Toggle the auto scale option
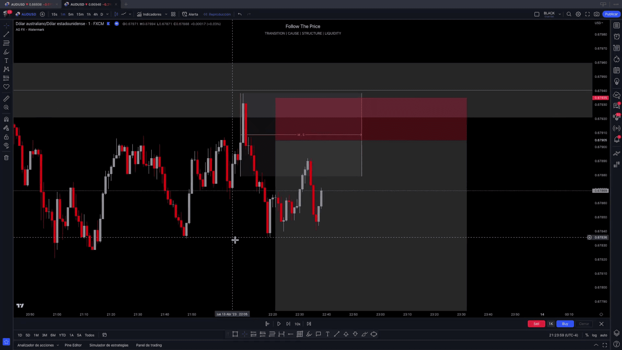 click(604, 335)
